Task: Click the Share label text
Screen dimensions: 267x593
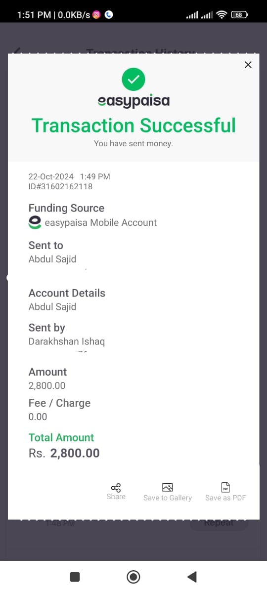Action: click(x=116, y=497)
